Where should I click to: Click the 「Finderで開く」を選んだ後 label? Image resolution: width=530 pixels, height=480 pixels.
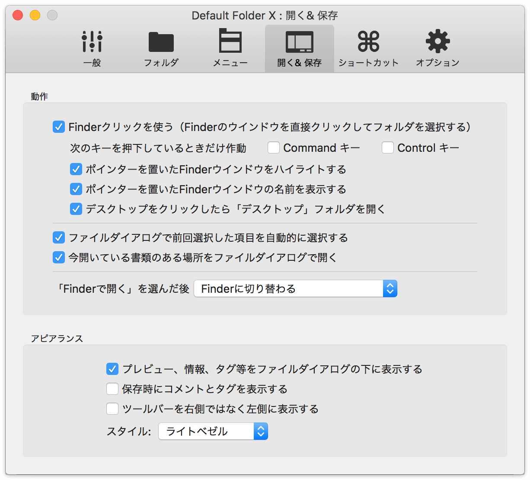coord(123,289)
